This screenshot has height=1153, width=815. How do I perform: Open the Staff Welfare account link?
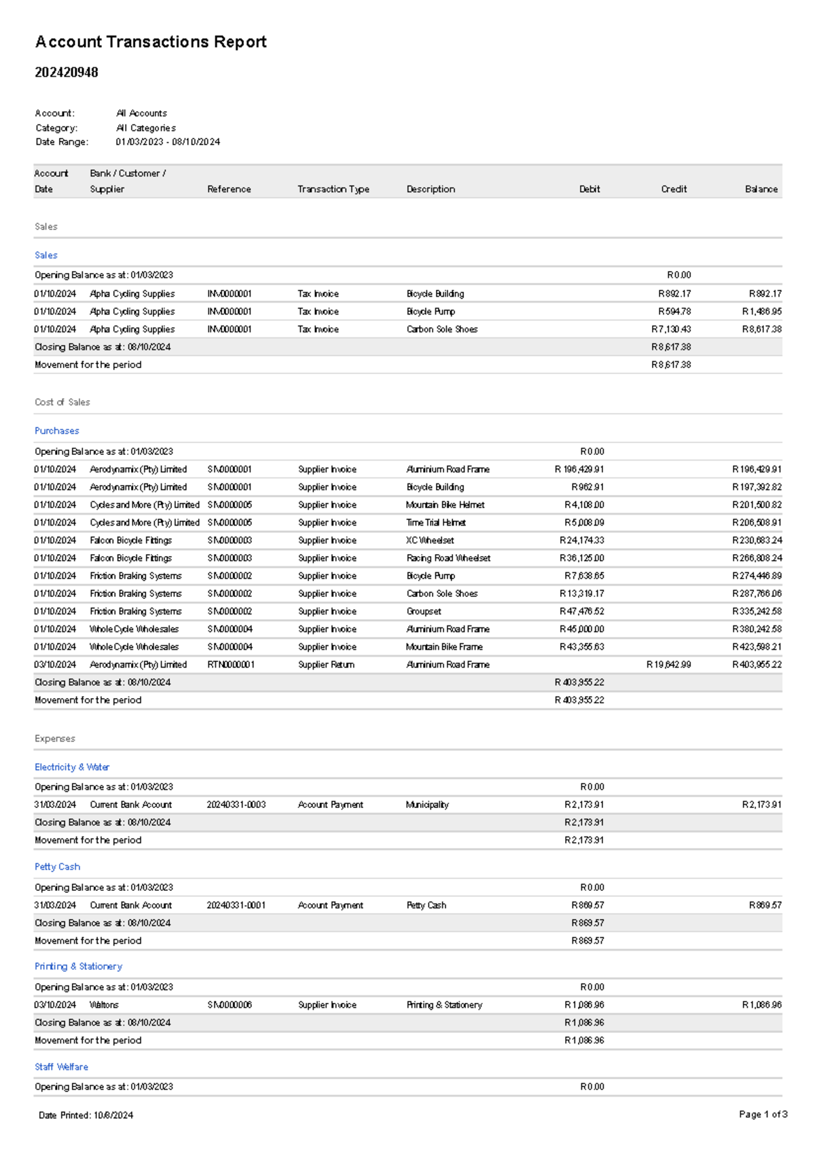[x=62, y=1067]
